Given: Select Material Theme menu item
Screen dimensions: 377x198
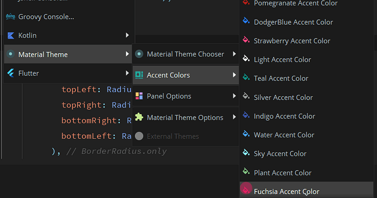Looking at the screenshot, I should pos(68,54).
